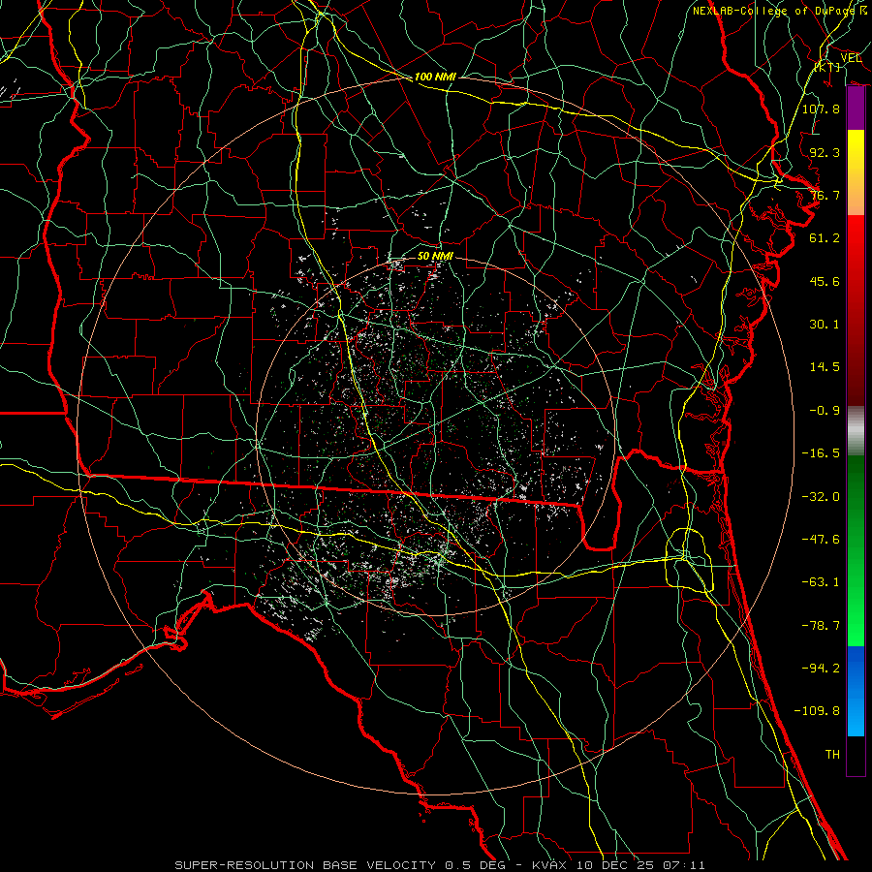Select the green segment of color bar
This screenshot has height=872, width=872.
(856, 550)
